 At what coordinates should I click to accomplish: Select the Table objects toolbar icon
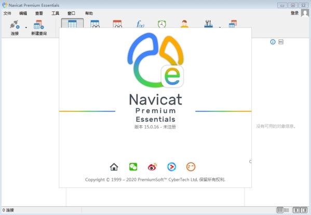(72, 23)
